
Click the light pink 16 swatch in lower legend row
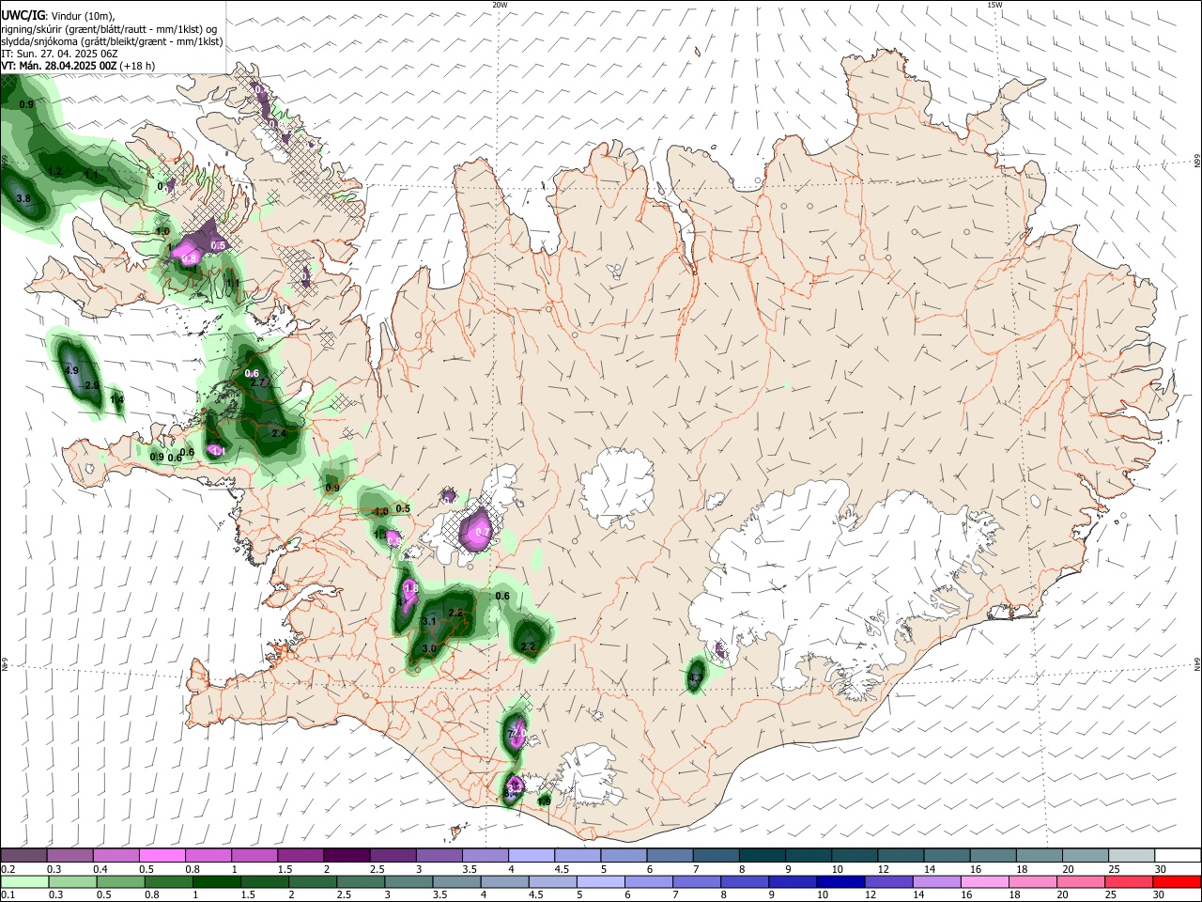tap(984, 881)
